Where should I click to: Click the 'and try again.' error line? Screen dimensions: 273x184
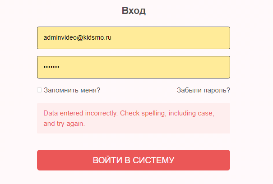pyautogui.click(x=64, y=124)
